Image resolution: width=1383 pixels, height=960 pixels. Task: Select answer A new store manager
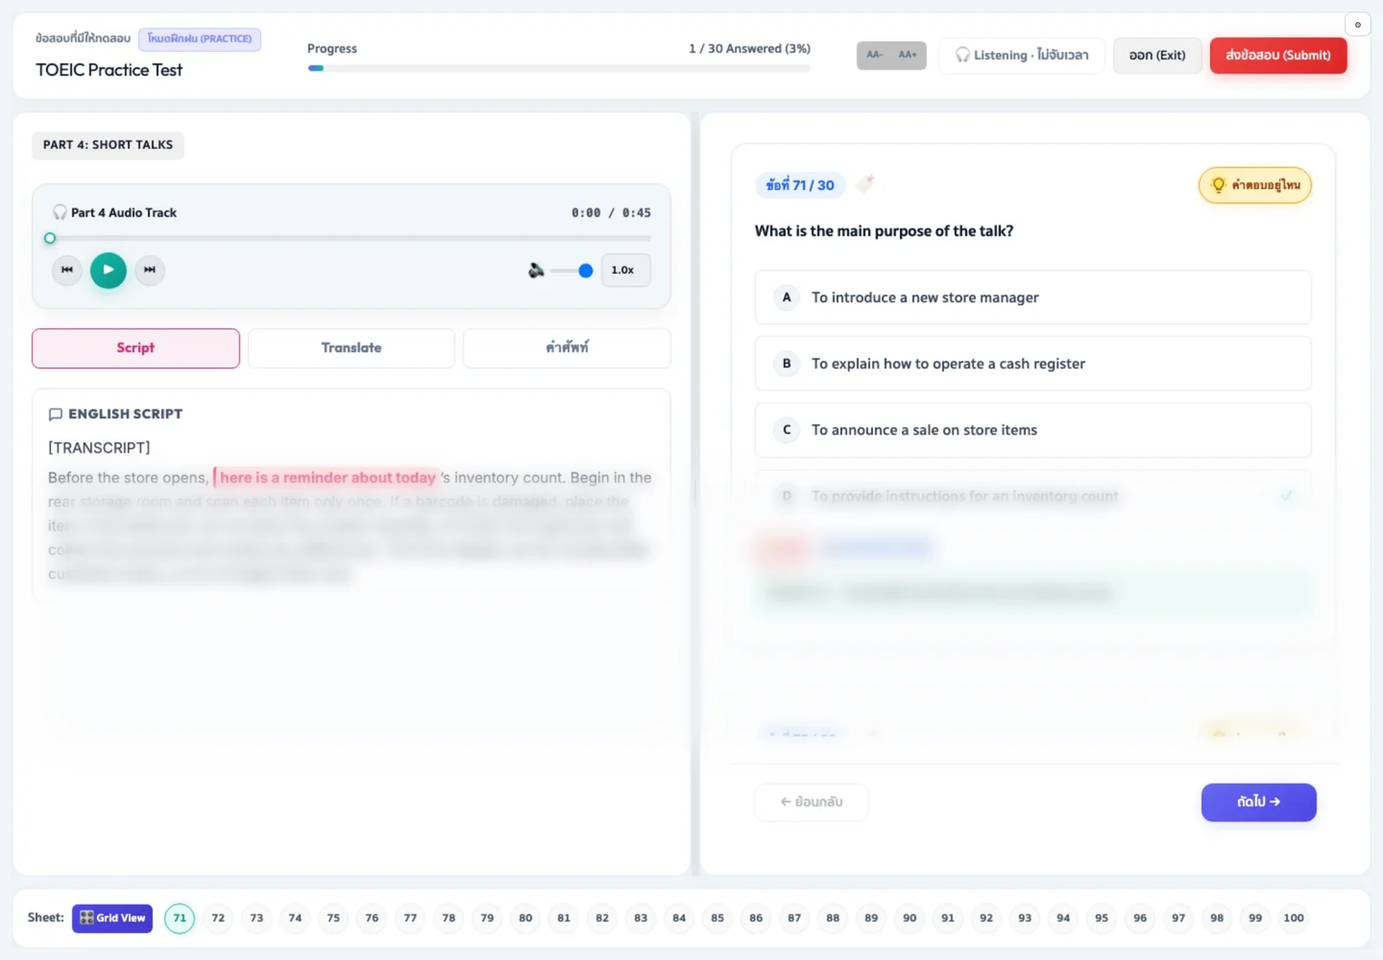pyautogui.click(x=1033, y=297)
